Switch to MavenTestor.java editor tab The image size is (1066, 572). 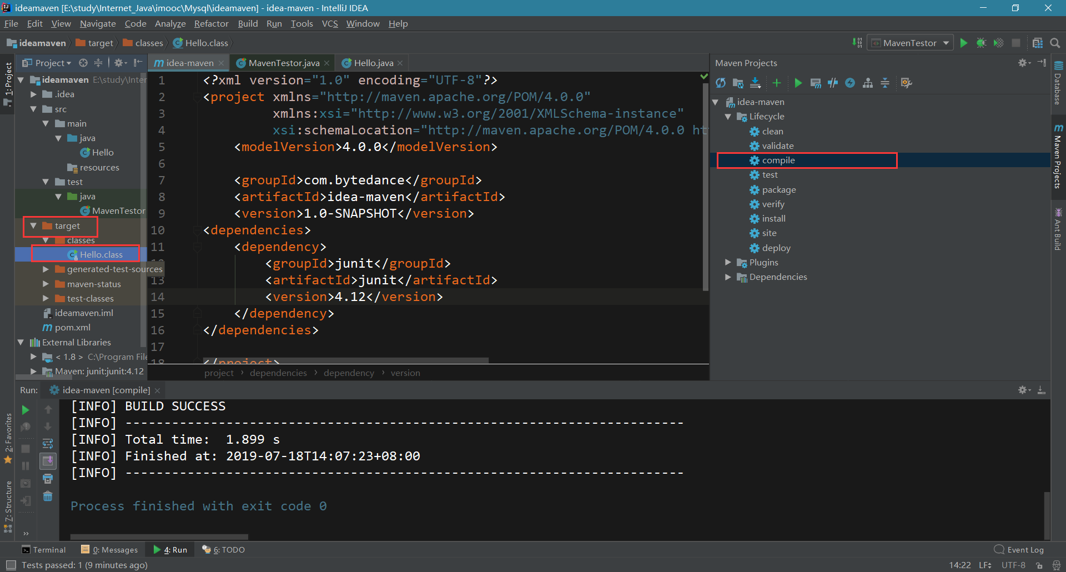pyautogui.click(x=283, y=63)
